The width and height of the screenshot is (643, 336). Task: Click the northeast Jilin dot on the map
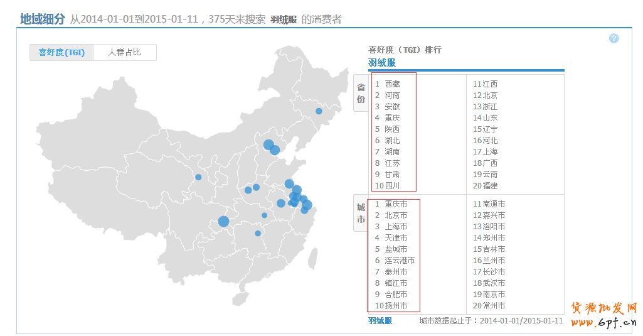(x=319, y=111)
